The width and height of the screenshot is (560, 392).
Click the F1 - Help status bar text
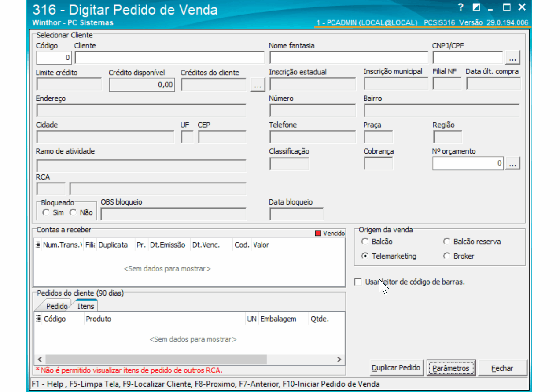(x=48, y=384)
